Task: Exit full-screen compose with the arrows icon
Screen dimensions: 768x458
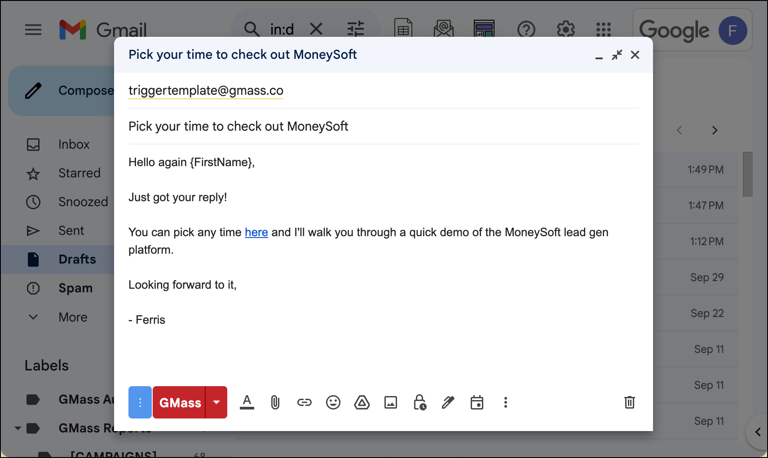Action: click(x=617, y=55)
